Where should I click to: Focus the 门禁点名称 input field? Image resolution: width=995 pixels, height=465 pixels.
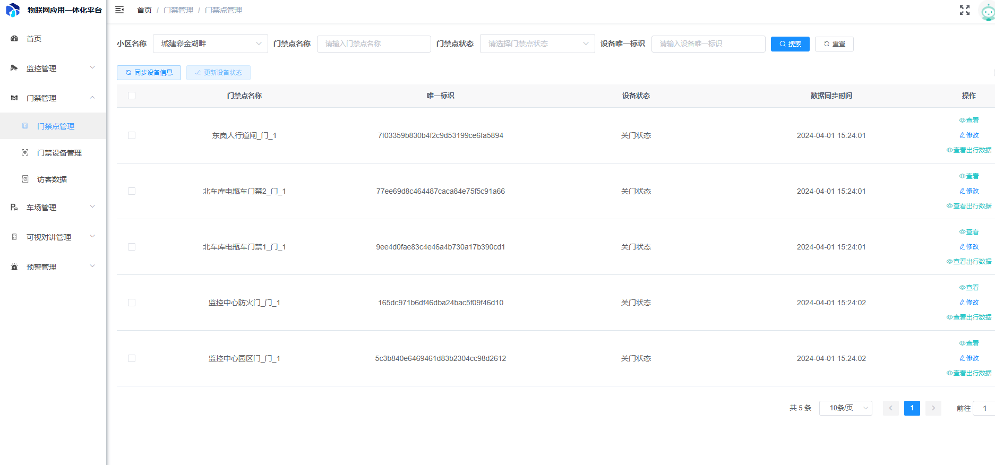(x=373, y=44)
